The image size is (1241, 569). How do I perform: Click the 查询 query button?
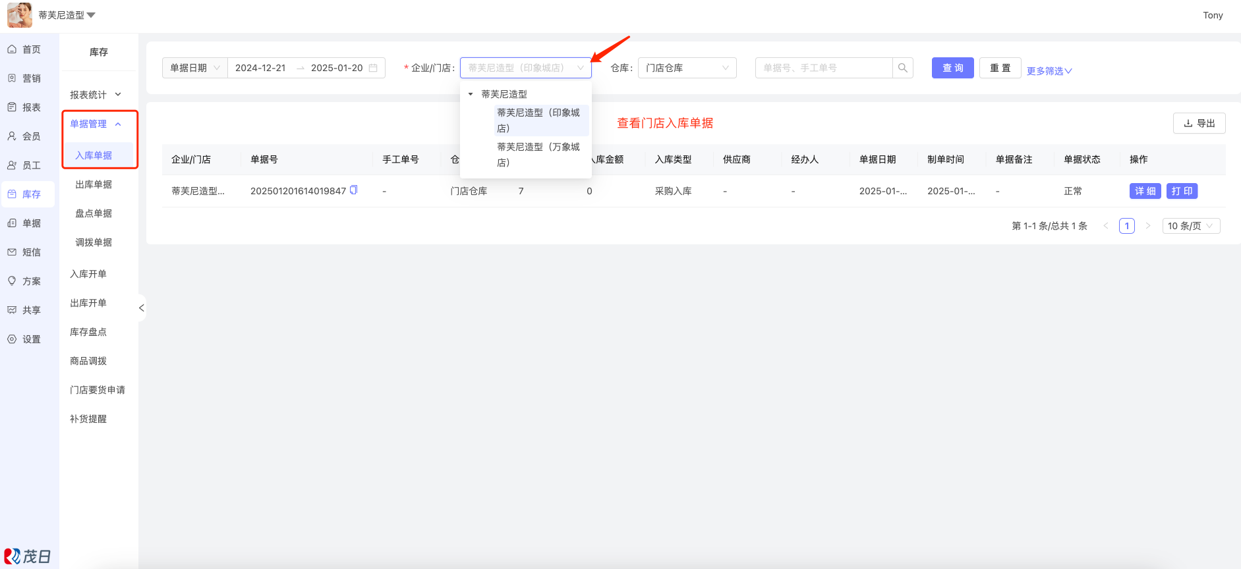(952, 68)
